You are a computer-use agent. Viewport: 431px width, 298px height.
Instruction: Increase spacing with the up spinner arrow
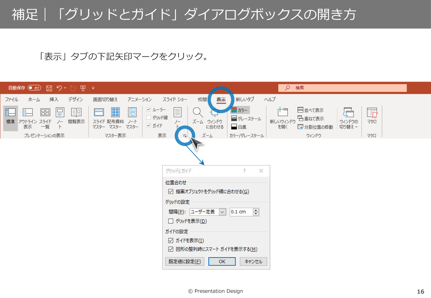(256, 210)
